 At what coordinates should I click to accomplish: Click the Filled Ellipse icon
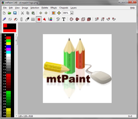click(77, 19)
